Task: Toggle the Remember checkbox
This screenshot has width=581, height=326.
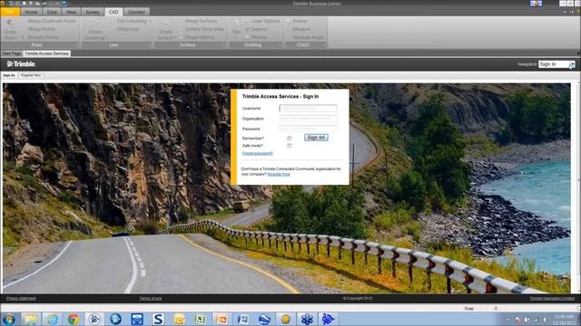Action: [290, 139]
